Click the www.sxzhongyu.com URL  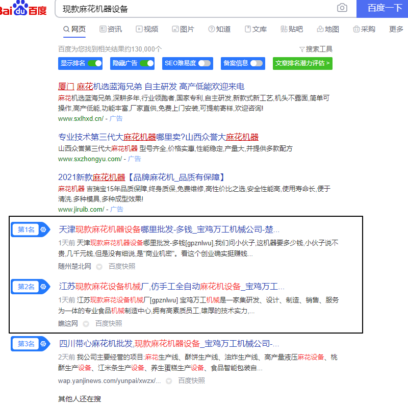[90, 159]
